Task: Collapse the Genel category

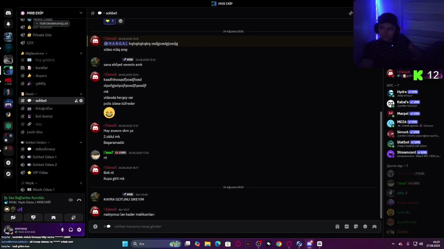Action: pos(29,94)
